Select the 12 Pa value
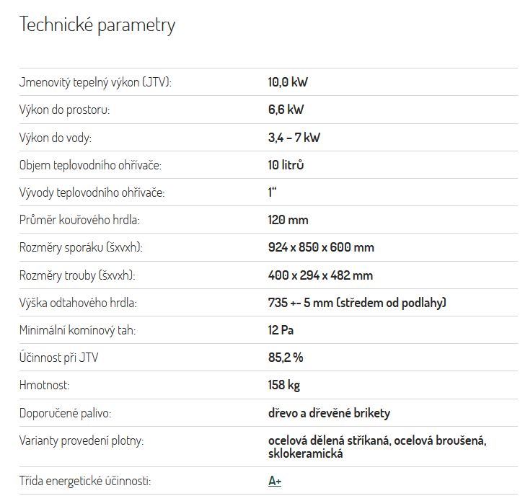520x501 pixels. tap(281, 330)
